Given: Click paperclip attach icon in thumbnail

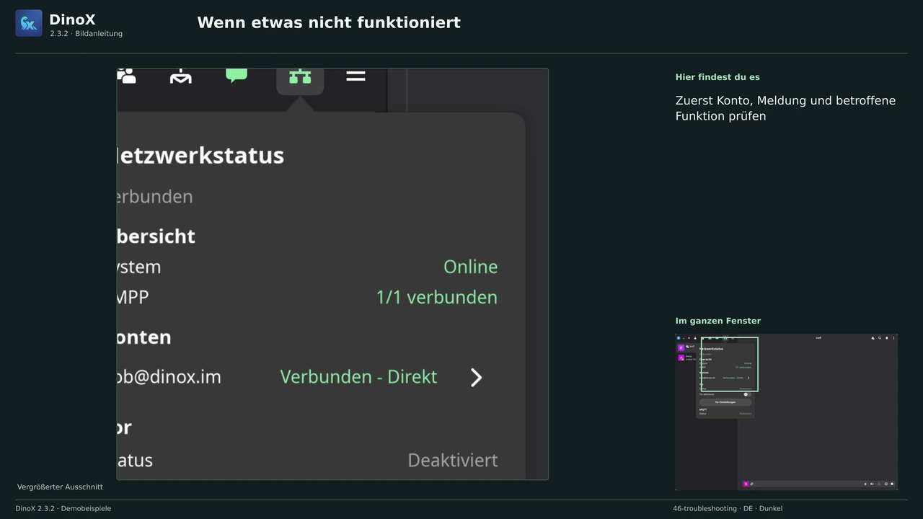Looking at the screenshot, I should (x=751, y=484).
